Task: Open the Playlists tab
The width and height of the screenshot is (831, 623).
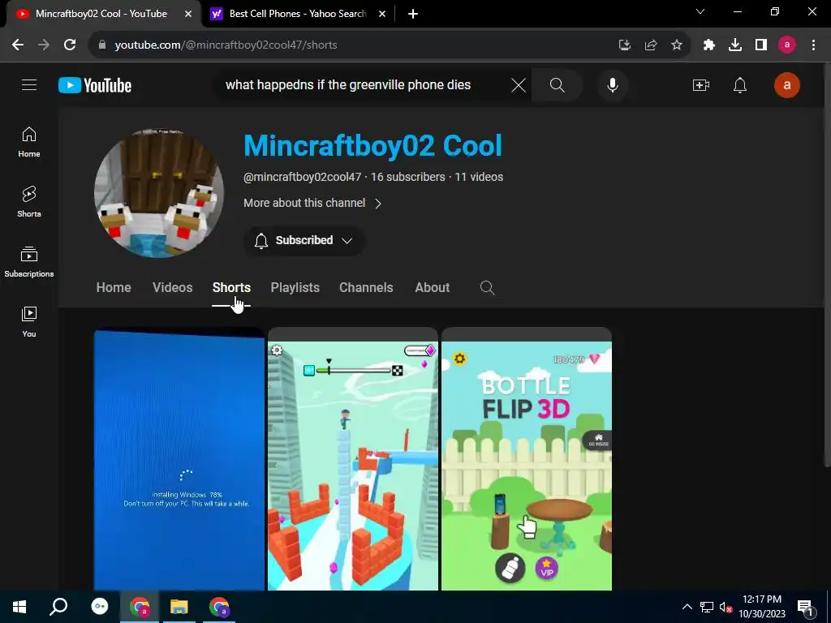Action: (295, 288)
